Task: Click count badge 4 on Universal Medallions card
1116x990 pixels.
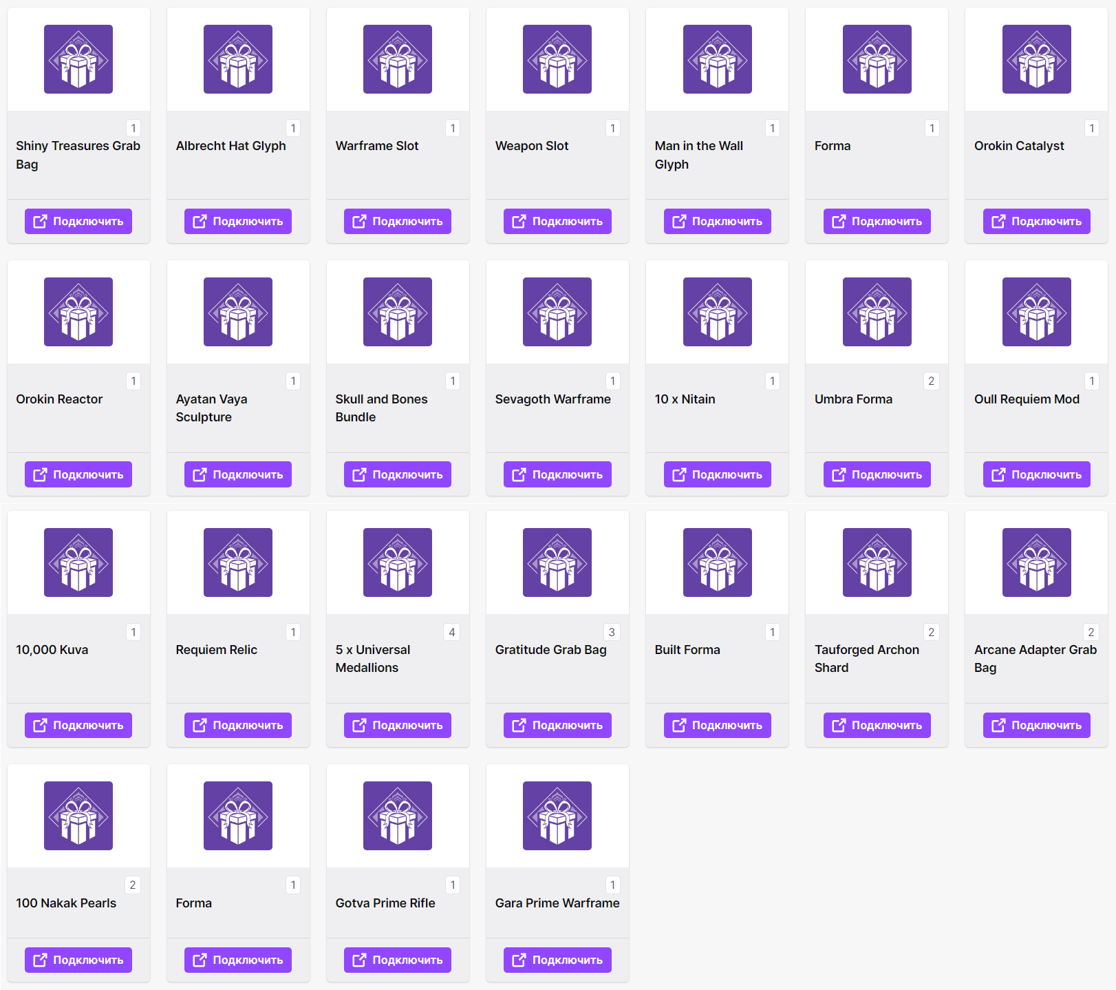Action: coord(452,632)
